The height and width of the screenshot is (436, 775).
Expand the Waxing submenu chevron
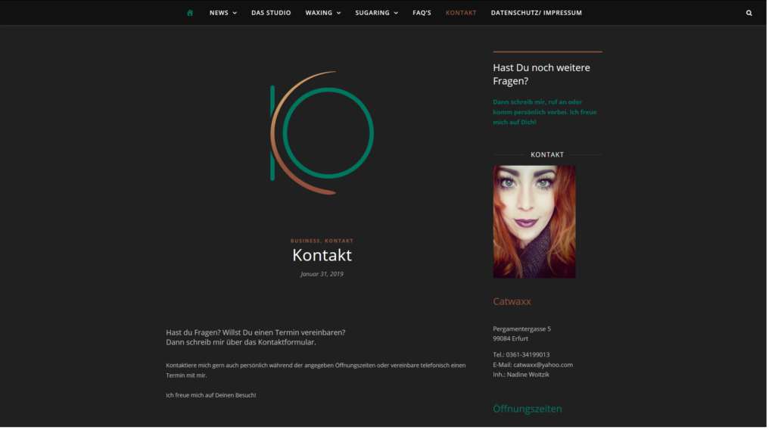(x=338, y=13)
